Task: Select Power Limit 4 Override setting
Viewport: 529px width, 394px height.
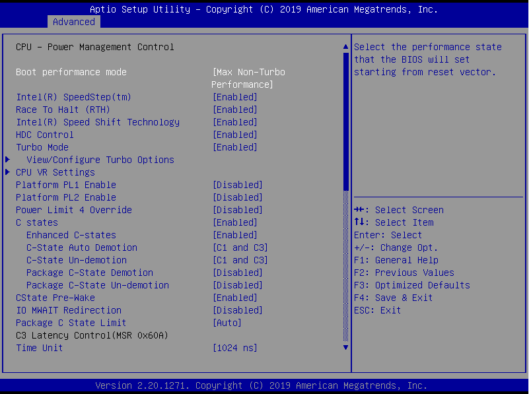Action: tap(73, 210)
